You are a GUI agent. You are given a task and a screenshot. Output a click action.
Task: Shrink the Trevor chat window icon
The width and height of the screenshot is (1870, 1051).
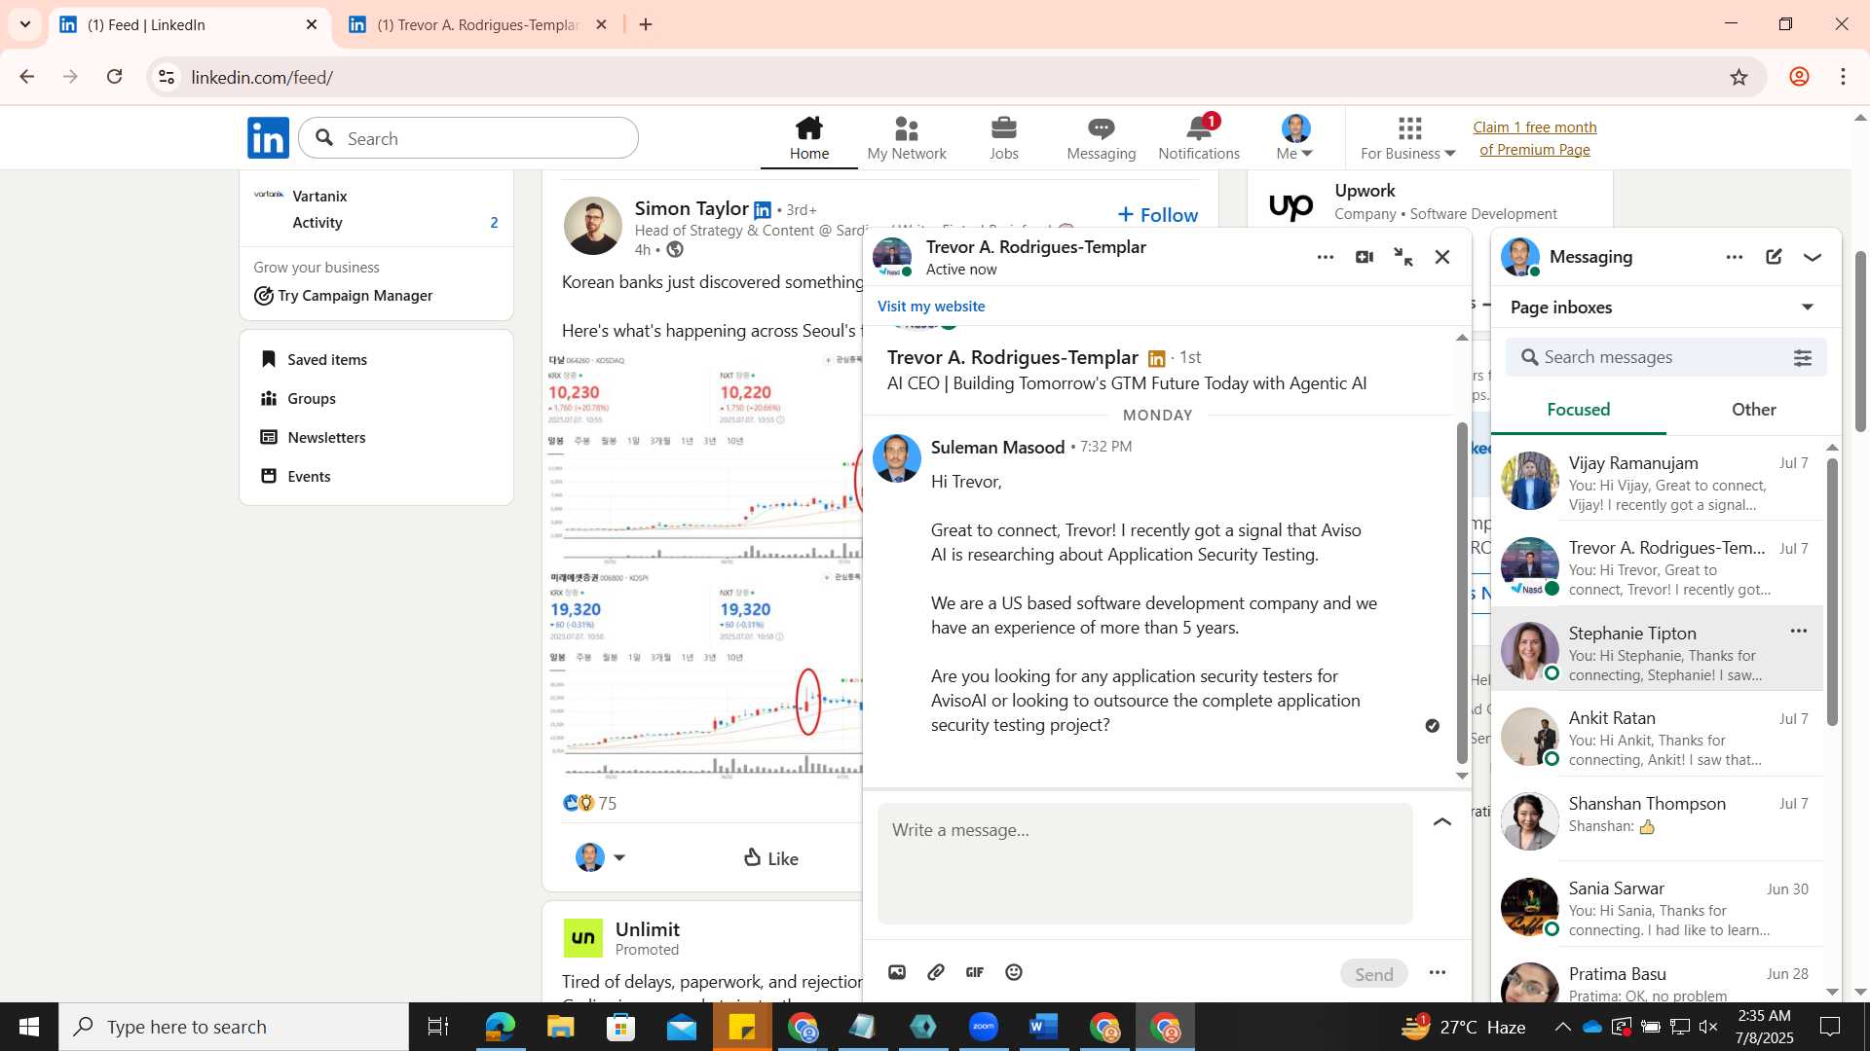[x=1403, y=257]
